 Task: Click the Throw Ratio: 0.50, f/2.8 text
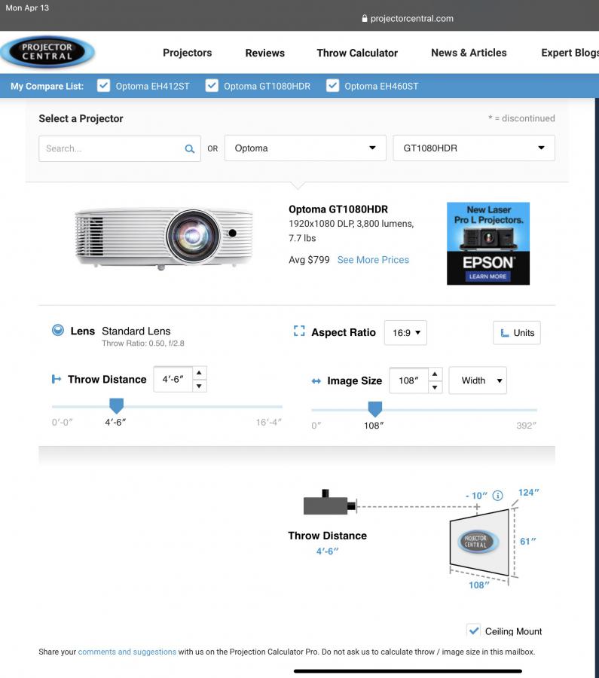coord(143,344)
